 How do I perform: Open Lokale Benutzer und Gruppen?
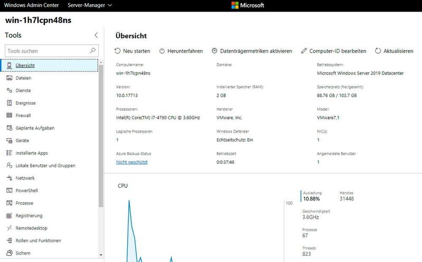tap(50, 166)
